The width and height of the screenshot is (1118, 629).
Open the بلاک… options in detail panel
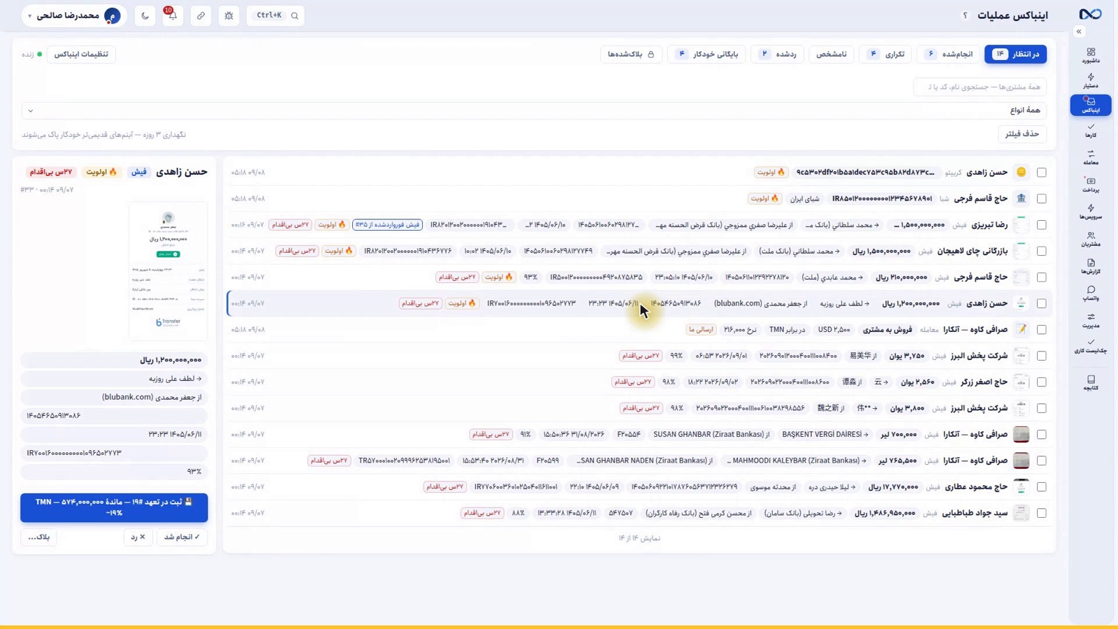click(x=39, y=537)
